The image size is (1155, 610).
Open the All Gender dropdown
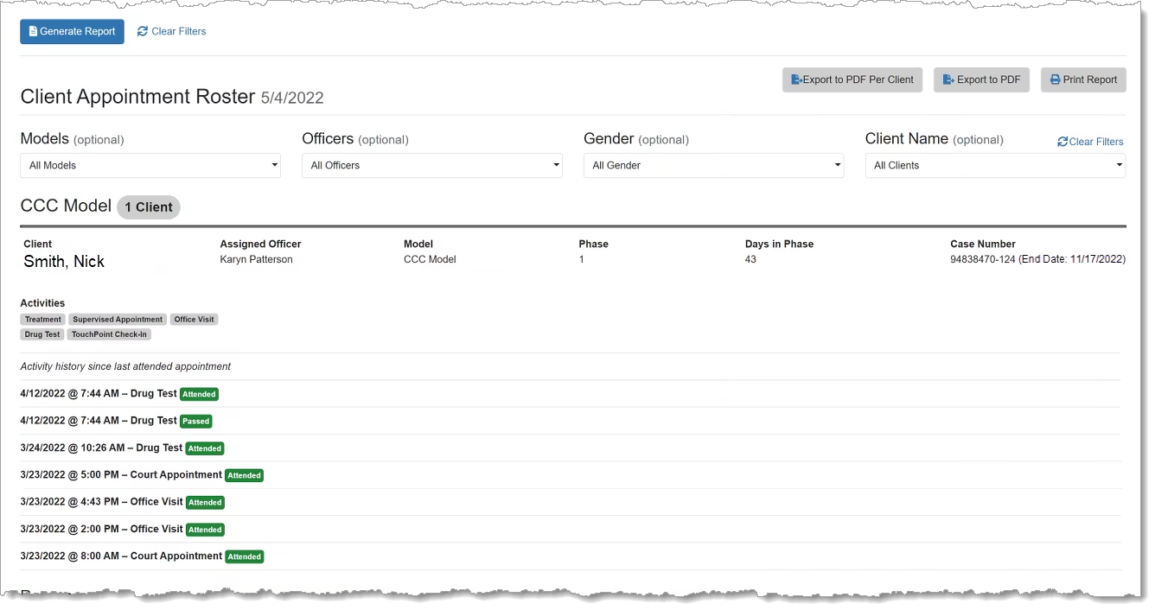tap(713, 165)
